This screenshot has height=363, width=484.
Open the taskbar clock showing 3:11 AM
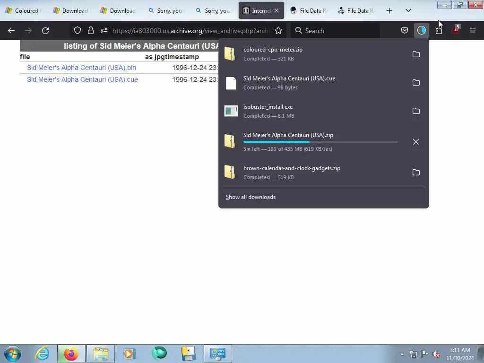[x=459, y=354]
